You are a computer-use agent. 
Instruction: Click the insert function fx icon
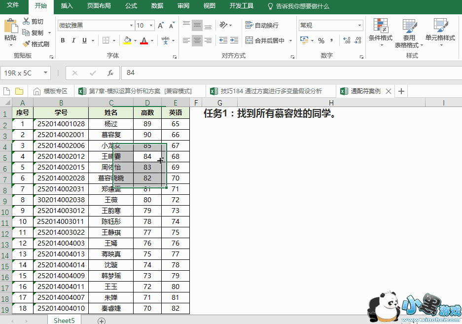(x=110, y=73)
